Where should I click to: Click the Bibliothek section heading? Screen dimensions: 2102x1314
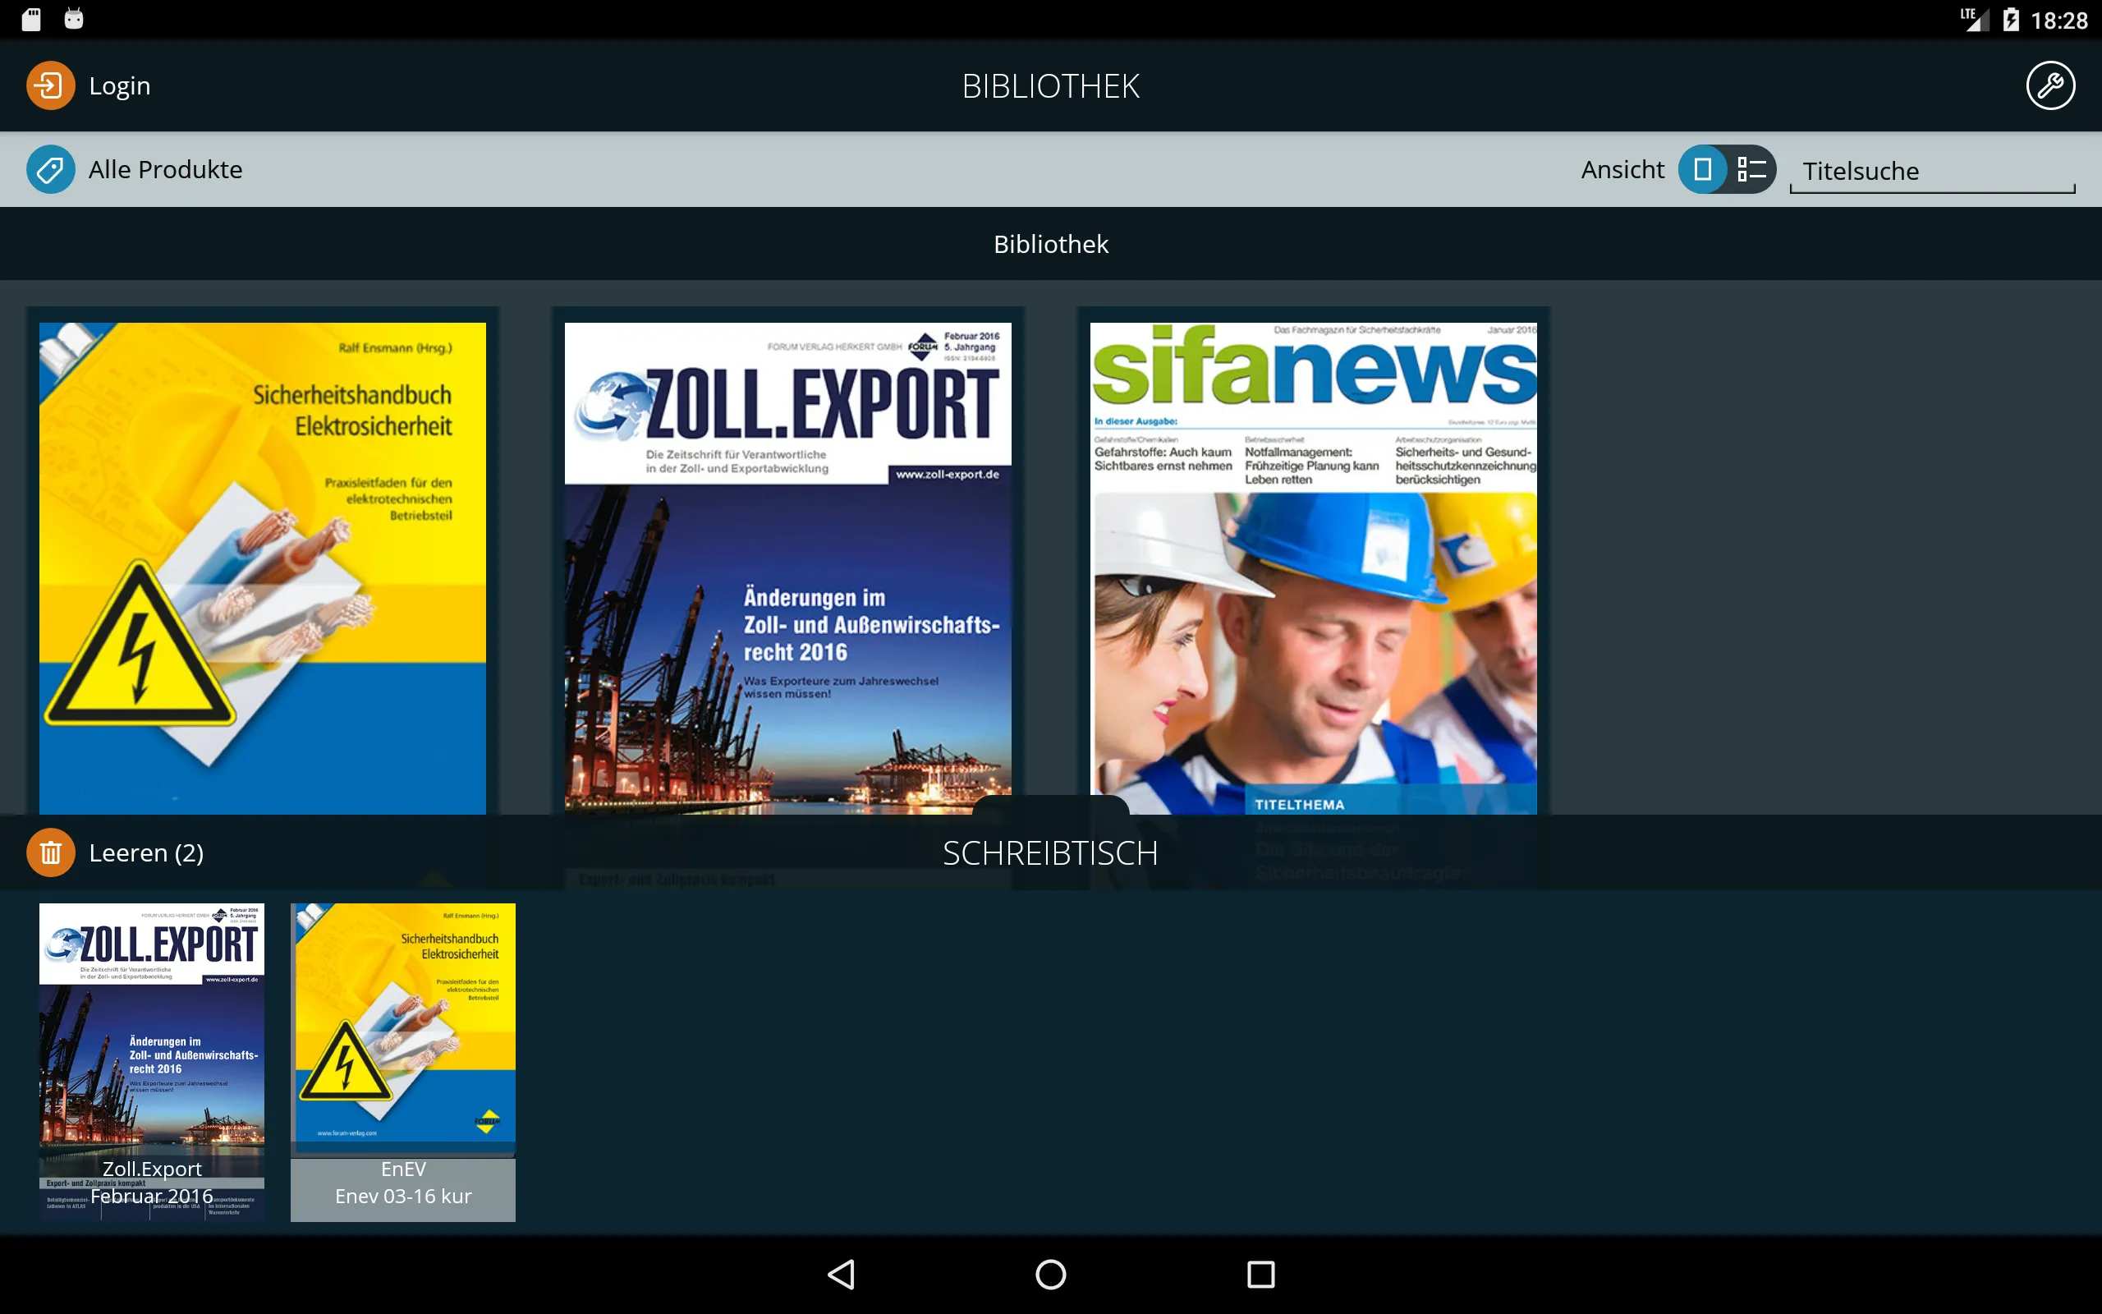pyautogui.click(x=1051, y=244)
